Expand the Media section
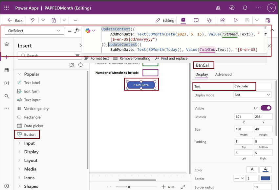This screenshot has height=190, width=279. [19, 169]
